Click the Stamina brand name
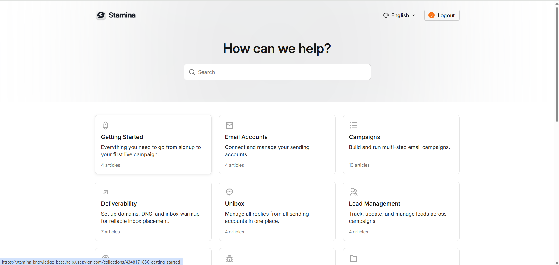The height and width of the screenshot is (265, 559). click(x=122, y=15)
